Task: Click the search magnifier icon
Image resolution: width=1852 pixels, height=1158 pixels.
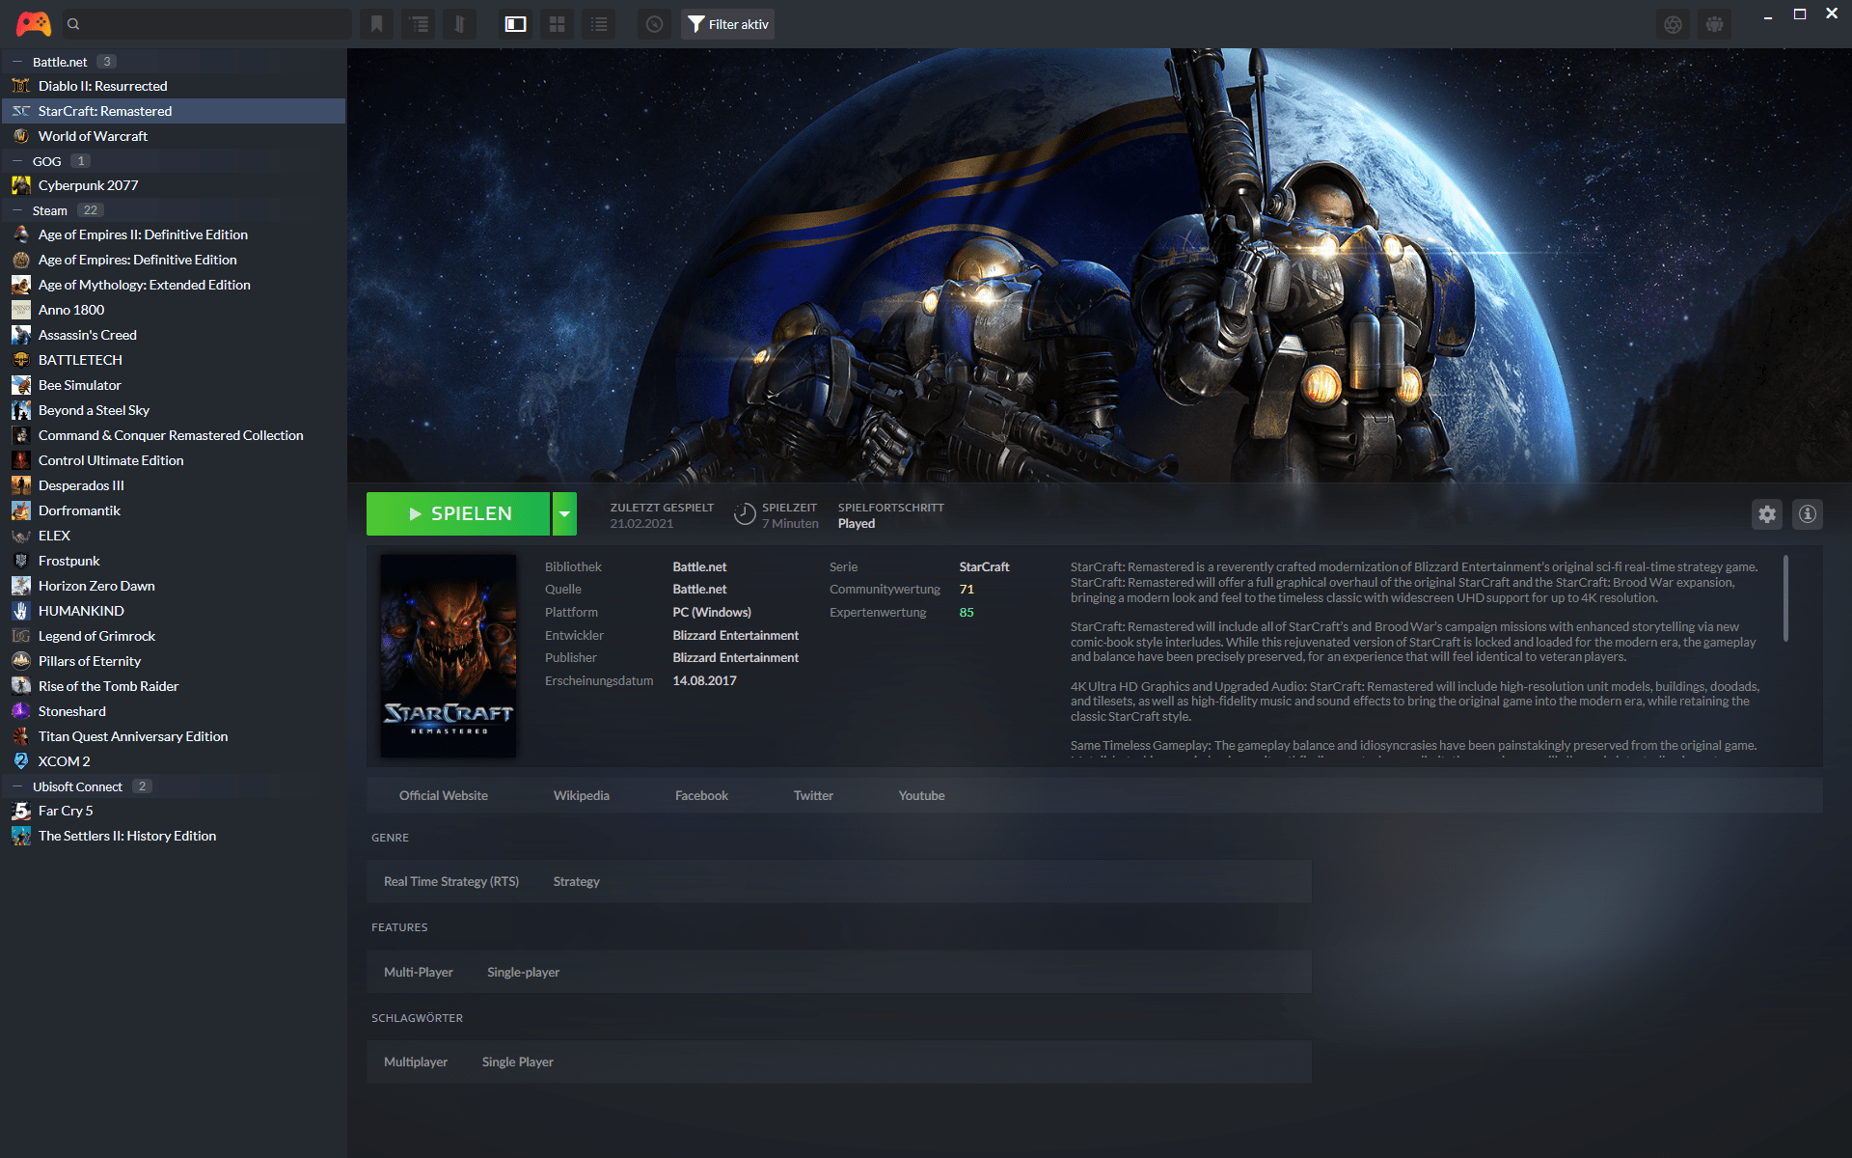Action: point(73,24)
